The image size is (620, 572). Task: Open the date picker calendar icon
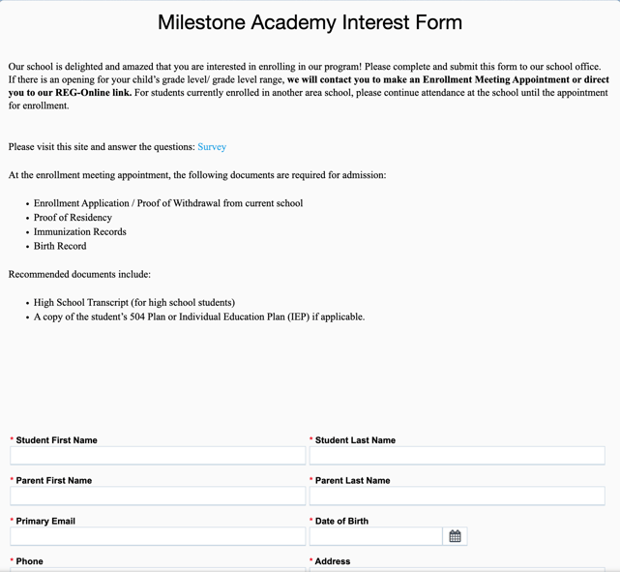[455, 536]
